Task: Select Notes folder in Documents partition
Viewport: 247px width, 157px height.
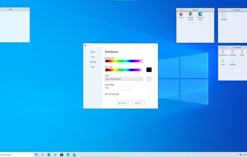Action: coord(242,53)
